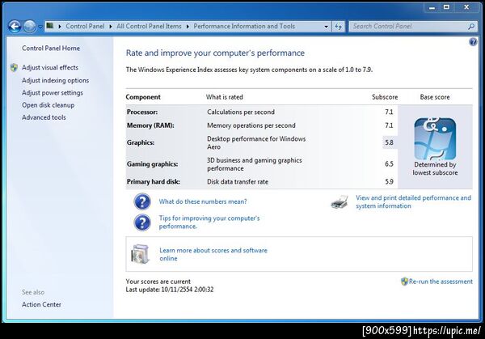The height and width of the screenshot is (339, 485).
Task: Click question icon beside Tips for improving
Action: pyautogui.click(x=142, y=222)
